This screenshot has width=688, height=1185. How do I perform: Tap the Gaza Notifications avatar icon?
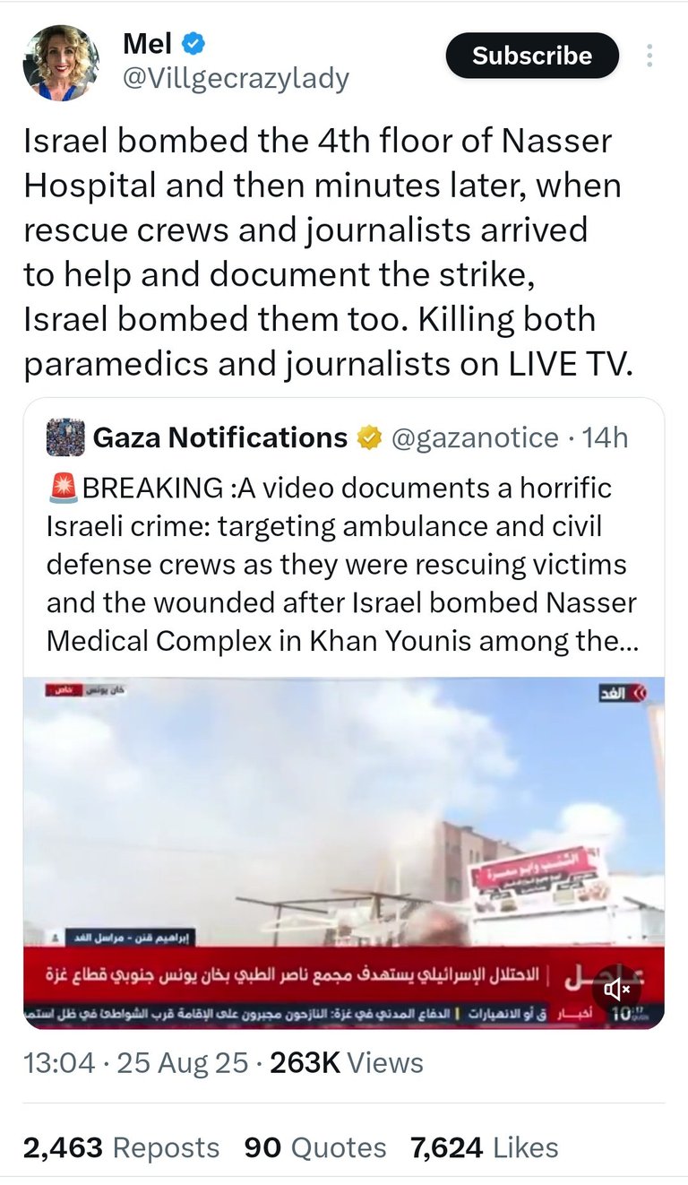tap(65, 437)
